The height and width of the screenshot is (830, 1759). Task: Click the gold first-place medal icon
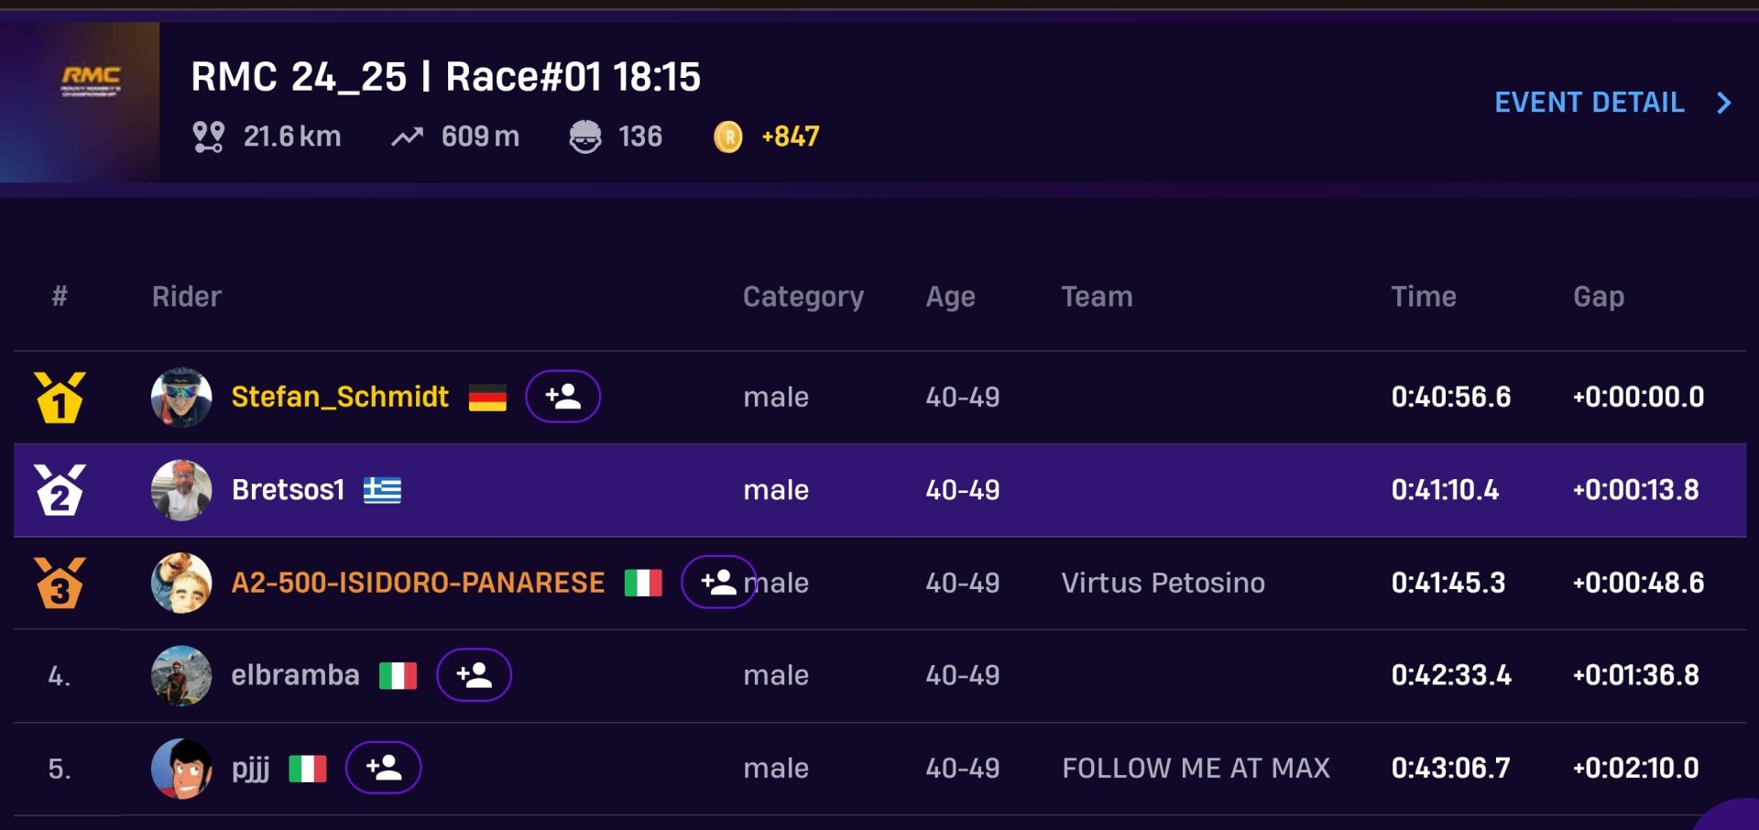click(60, 397)
